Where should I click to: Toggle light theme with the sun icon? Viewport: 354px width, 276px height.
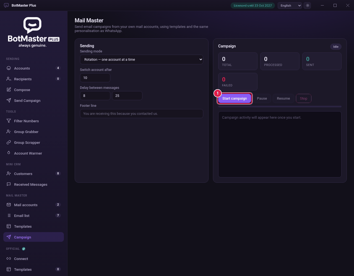coord(308,6)
